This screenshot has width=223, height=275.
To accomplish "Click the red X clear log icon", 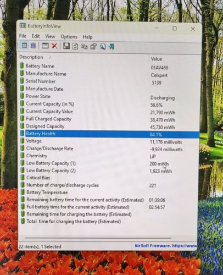I will pyautogui.click(x=54, y=46).
